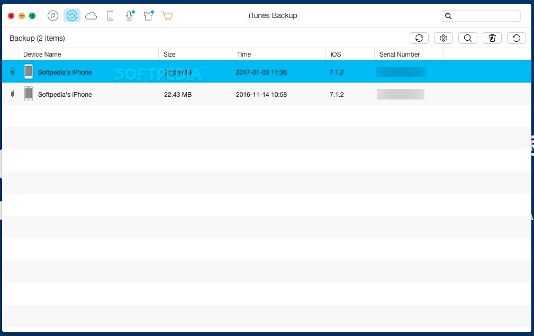Screen dimensions: 534x336
Task: Switch to the device management view
Action: tap(110, 15)
